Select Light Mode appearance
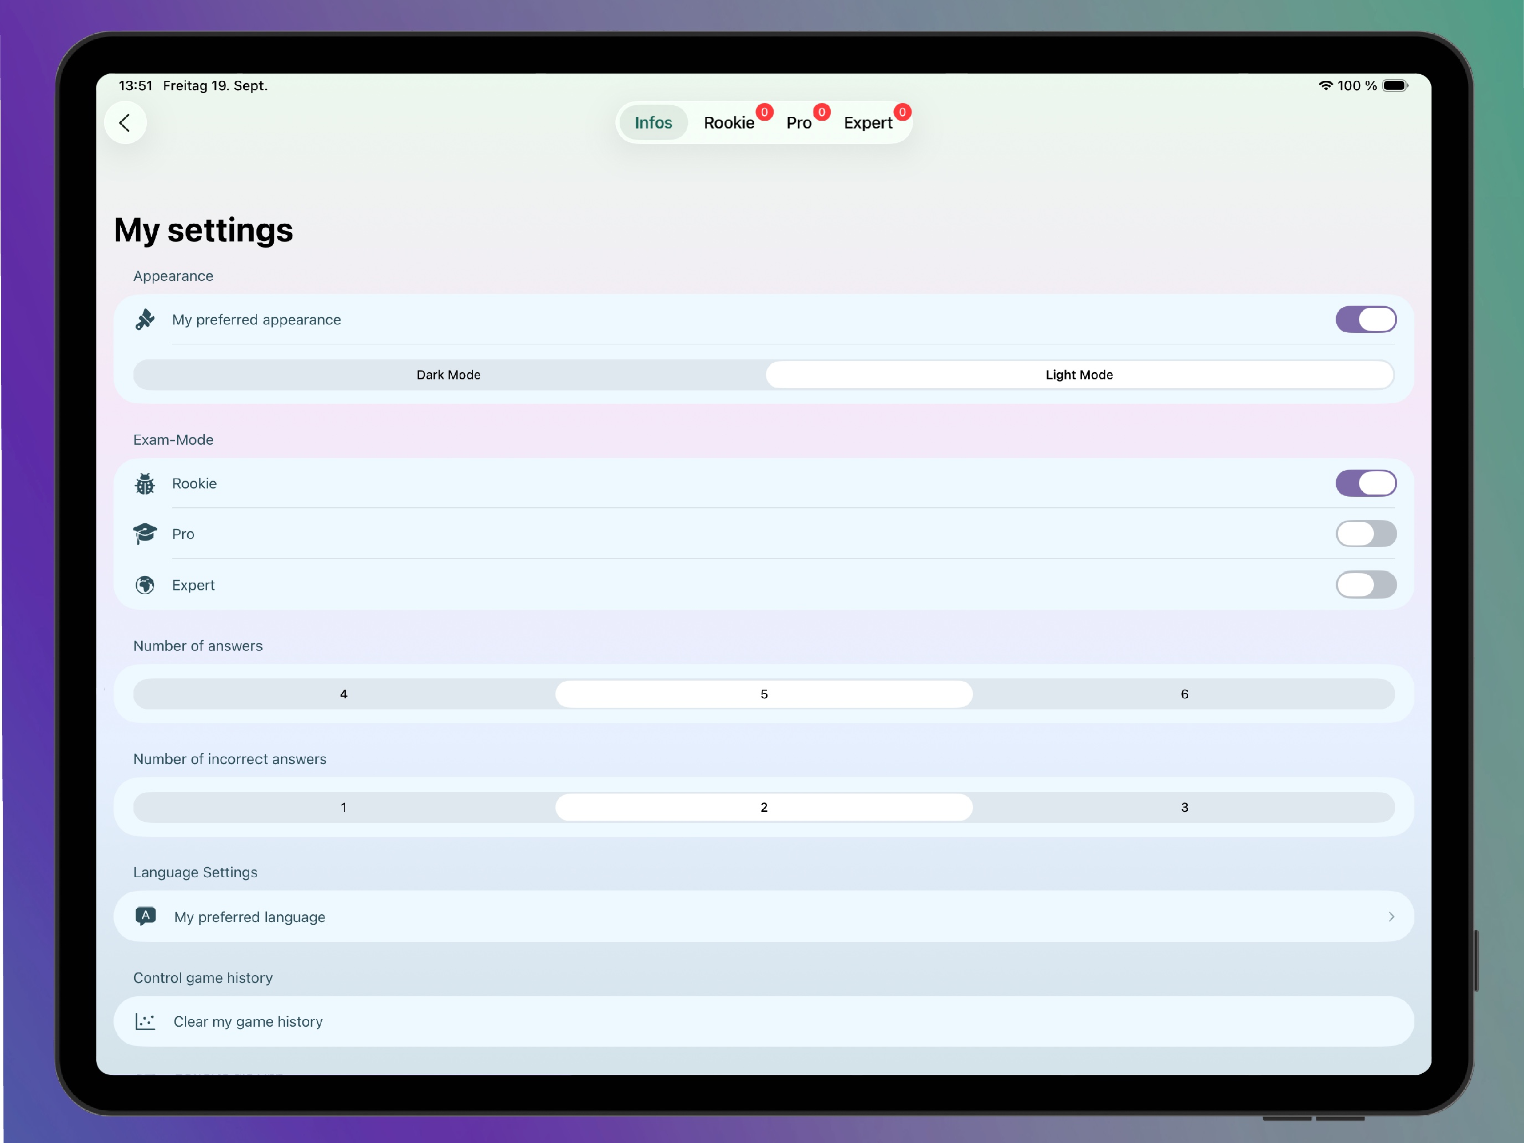 pyautogui.click(x=1079, y=375)
